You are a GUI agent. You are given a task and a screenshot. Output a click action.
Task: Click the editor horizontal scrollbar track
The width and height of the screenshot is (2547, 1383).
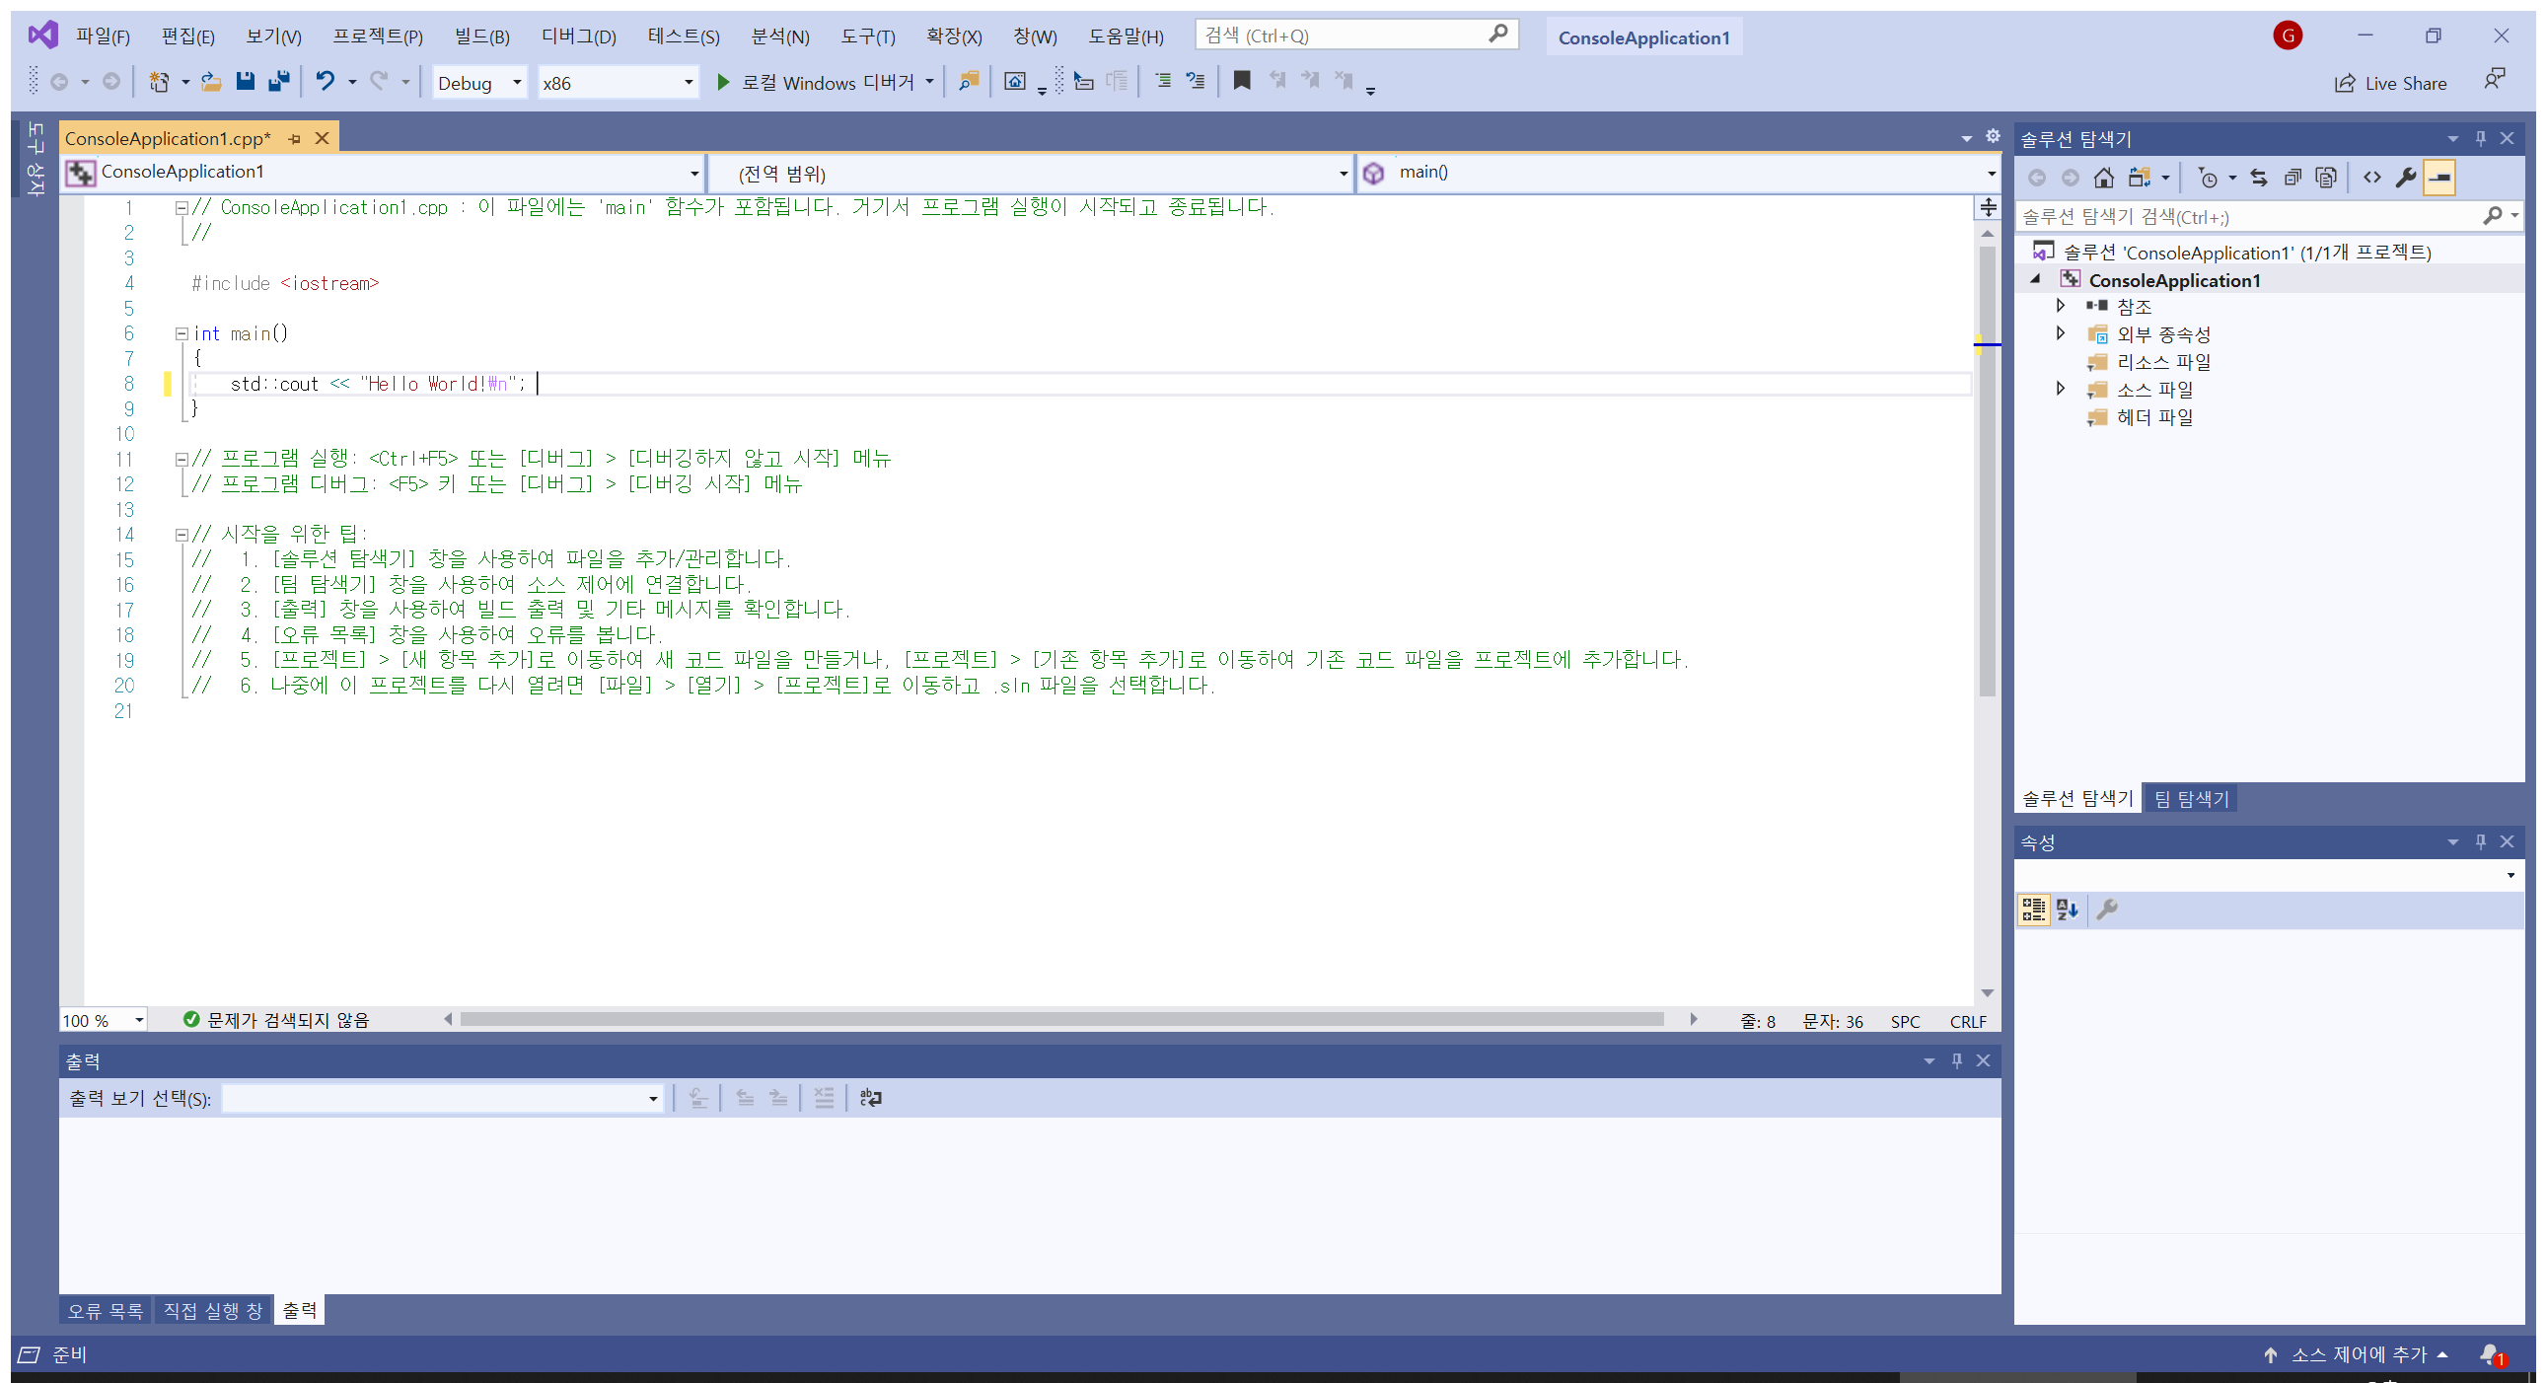click(1062, 1019)
